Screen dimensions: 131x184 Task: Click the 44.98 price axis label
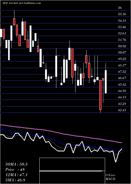tap(122, 91)
